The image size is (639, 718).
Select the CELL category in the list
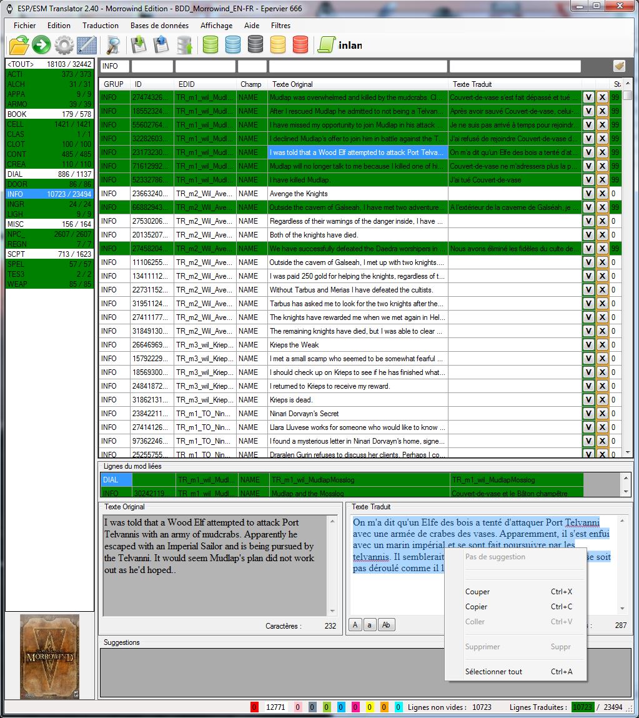coord(49,124)
